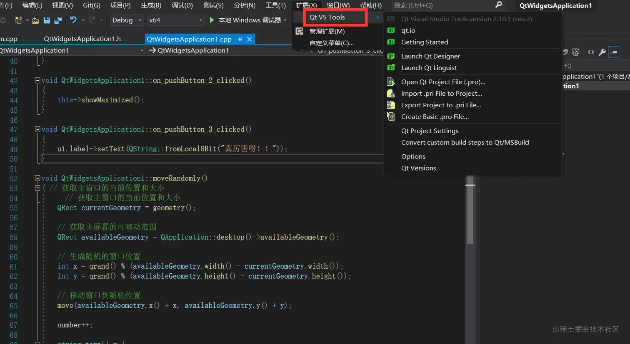Open the Undo history dropdown arrow
The width and height of the screenshot is (630, 344).
pos(83,20)
